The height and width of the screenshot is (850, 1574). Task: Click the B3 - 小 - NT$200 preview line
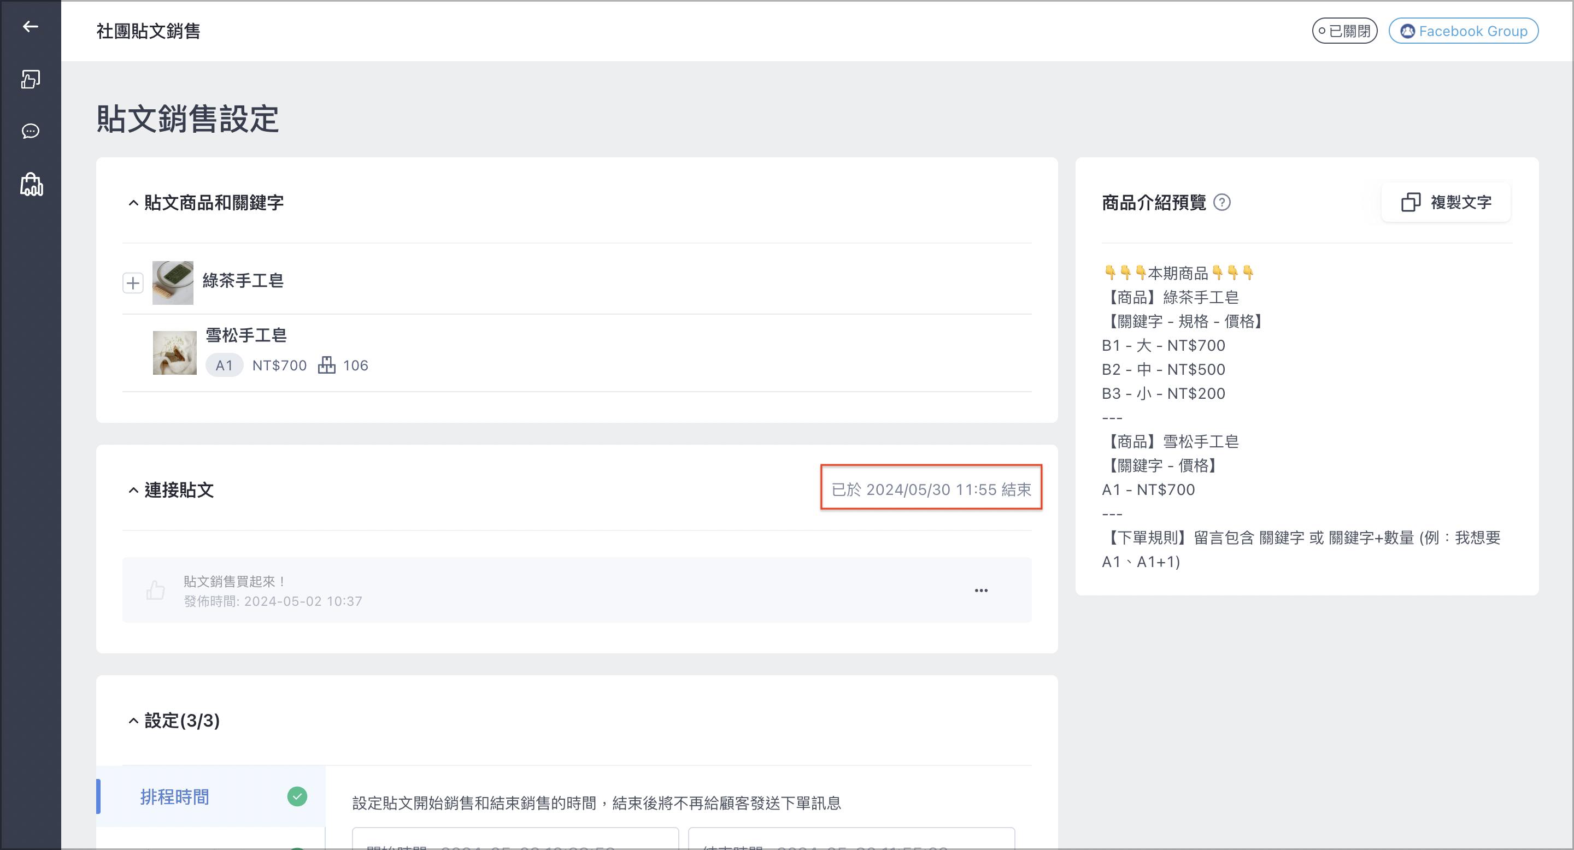point(1164,394)
